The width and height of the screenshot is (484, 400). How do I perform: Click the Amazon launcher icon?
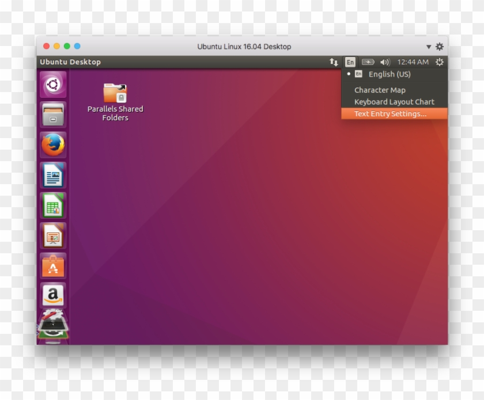click(x=53, y=296)
